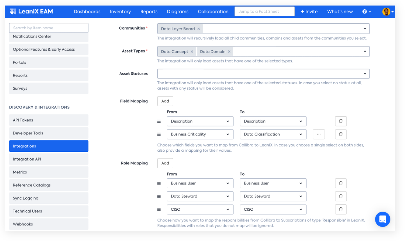Viewport: 407px width, 243px height.
Task: Remove the Data Domain asset type tag
Action: pyautogui.click(x=229, y=51)
